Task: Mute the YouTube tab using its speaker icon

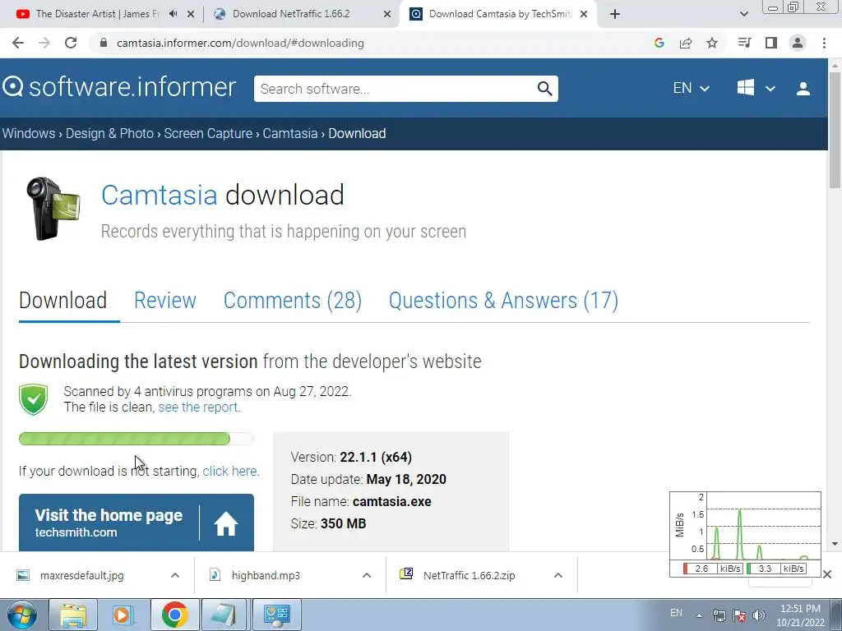Action: point(173,14)
